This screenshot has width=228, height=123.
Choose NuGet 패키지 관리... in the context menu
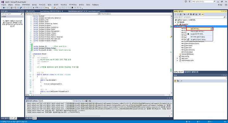[x=199, y=34]
